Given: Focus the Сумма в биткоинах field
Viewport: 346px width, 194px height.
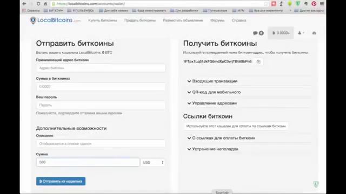Looking at the screenshot, I should pos(101,87).
